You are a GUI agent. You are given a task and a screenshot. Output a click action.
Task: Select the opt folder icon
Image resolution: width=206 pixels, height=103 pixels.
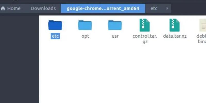point(85,25)
